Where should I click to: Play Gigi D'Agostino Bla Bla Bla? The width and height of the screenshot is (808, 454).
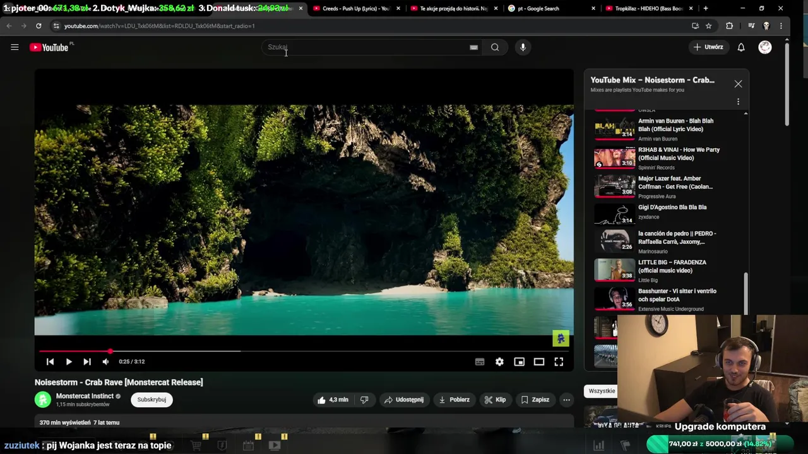click(668, 213)
